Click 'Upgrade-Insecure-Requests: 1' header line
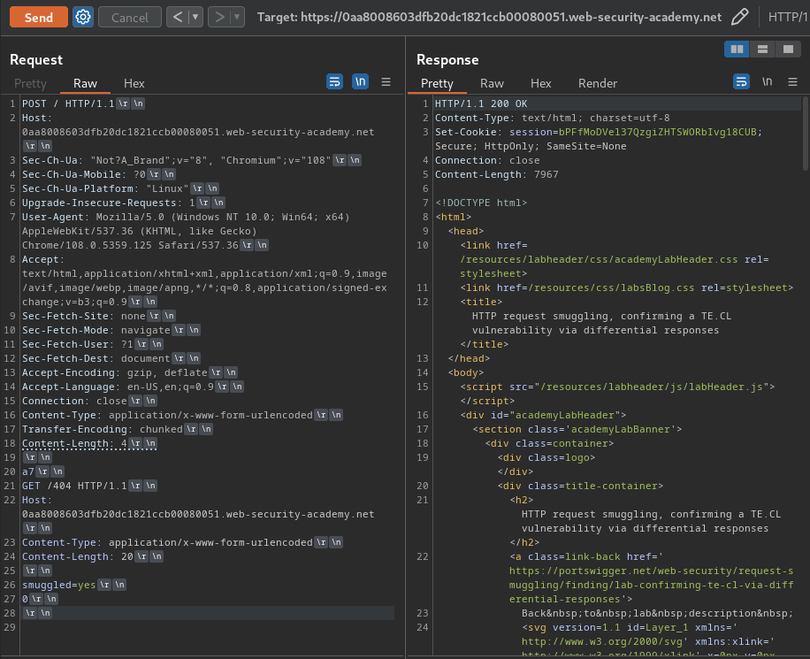The width and height of the screenshot is (810, 659). pos(109,203)
